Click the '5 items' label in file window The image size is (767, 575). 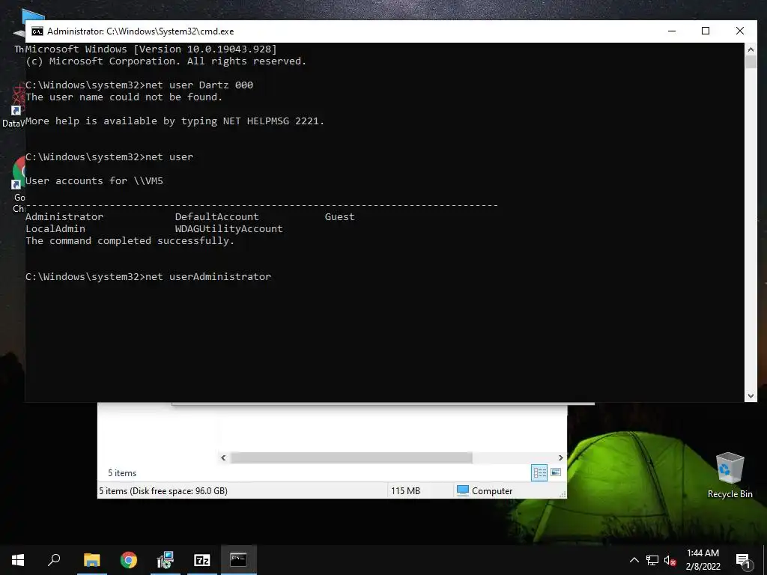122,473
